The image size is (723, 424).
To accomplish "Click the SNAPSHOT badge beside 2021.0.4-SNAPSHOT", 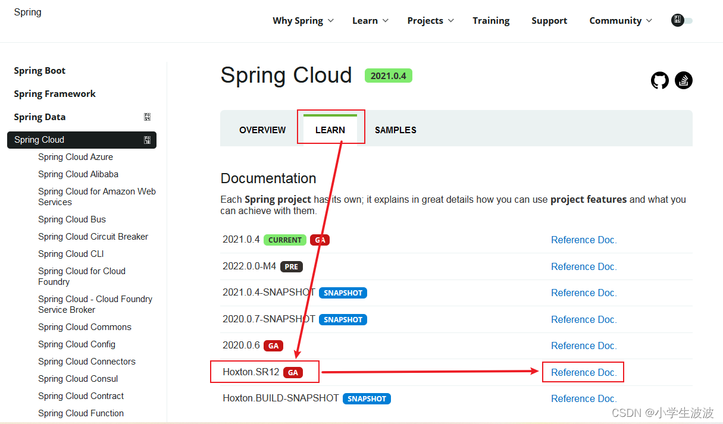I will click(x=343, y=293).
